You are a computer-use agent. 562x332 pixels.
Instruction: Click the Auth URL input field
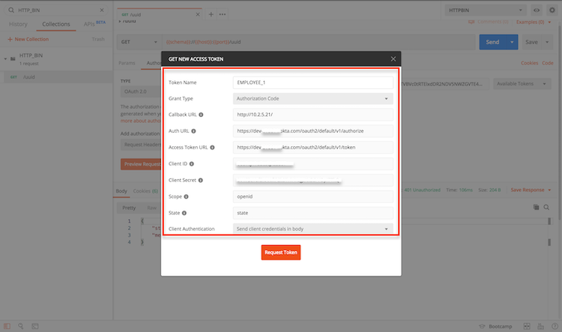coord(313,131)
